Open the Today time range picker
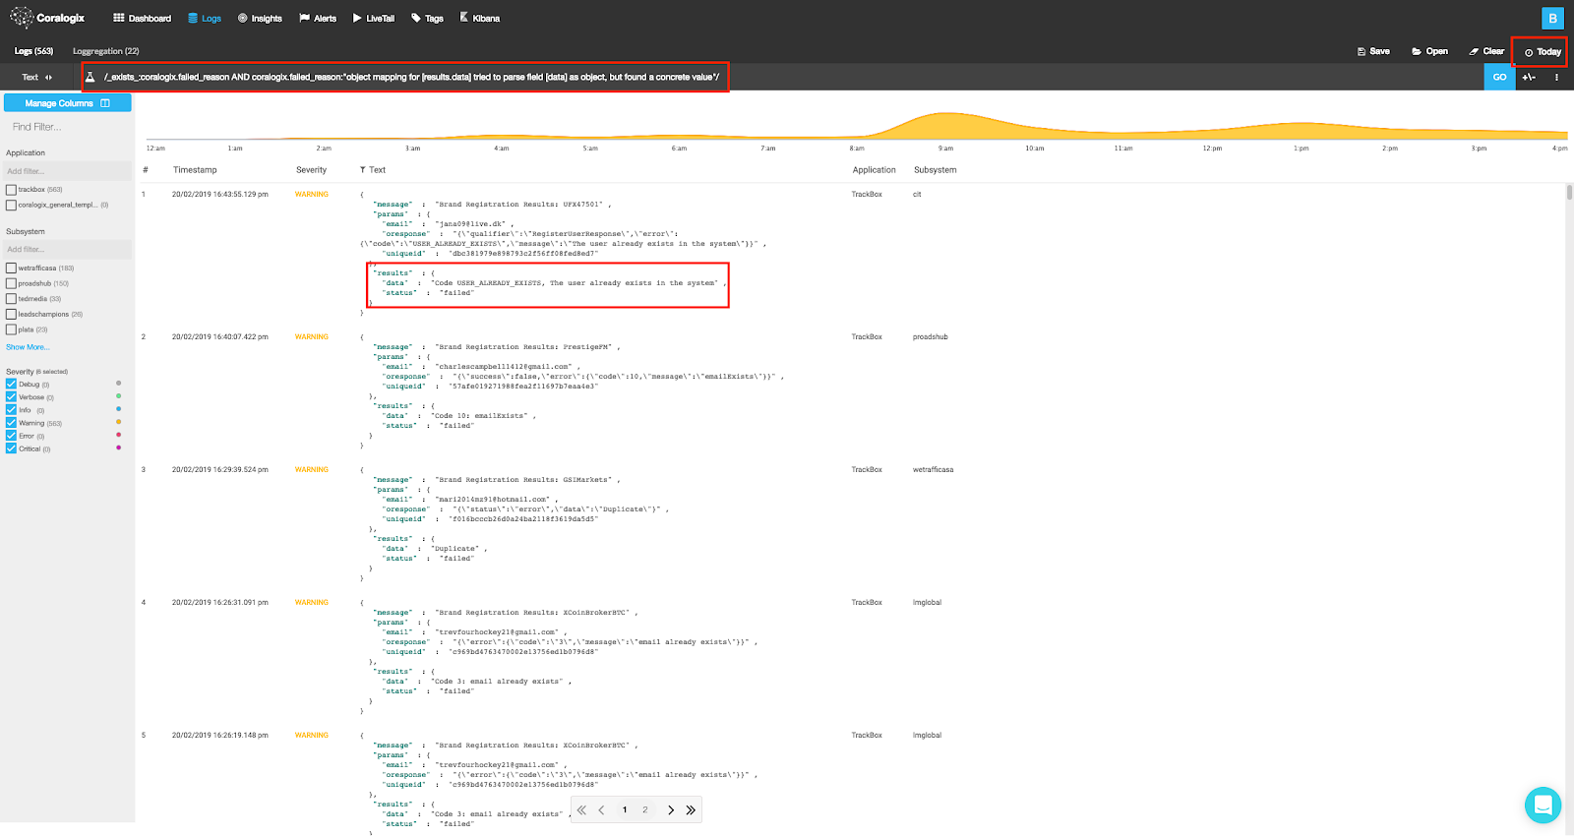Screen dimensions: 1574x836 pyautogui.click(x=1543, y=52)
